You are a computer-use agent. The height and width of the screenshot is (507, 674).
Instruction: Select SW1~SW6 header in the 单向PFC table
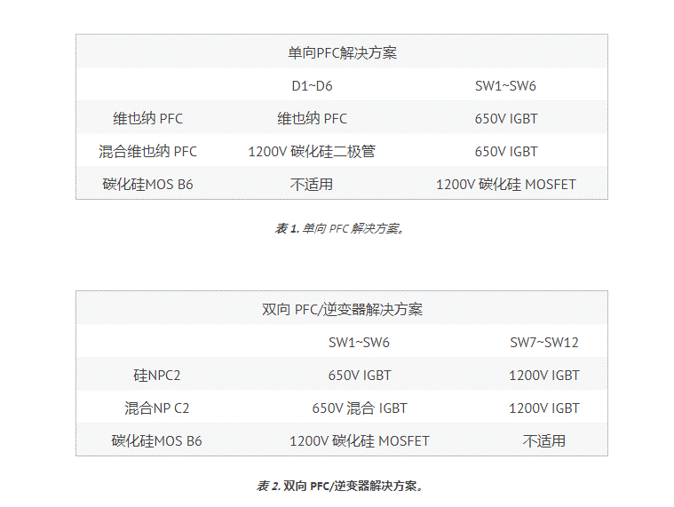(x=506, y=86)
